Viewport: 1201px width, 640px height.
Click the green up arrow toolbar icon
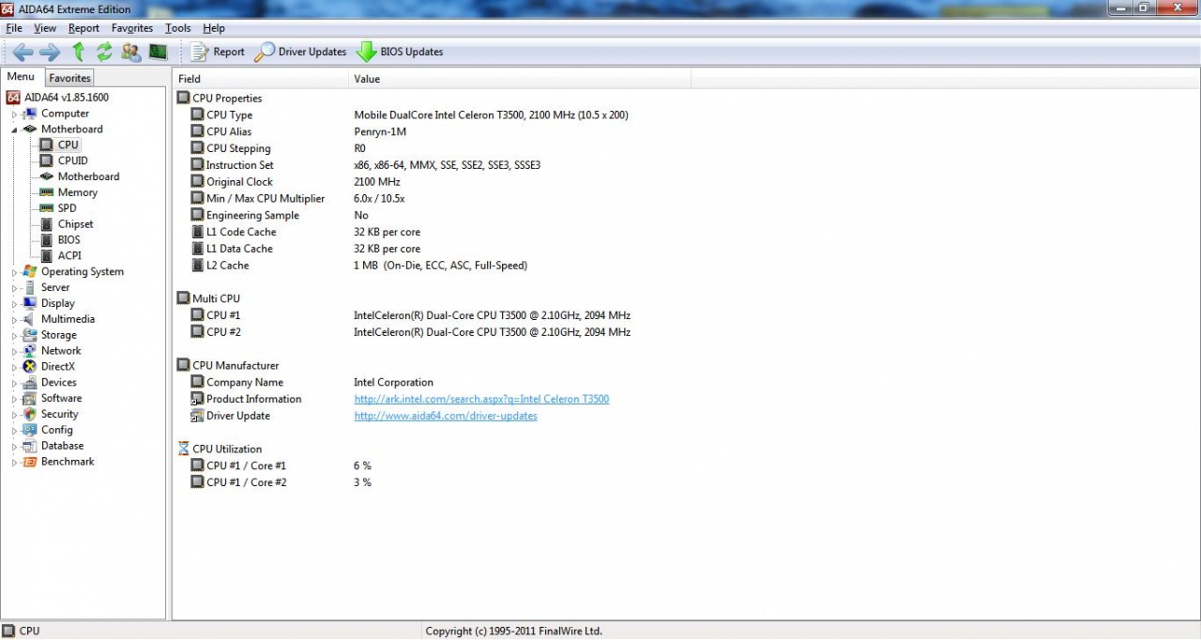coord(78,52)
